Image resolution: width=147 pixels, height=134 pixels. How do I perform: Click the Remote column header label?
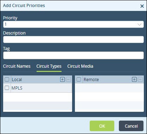click(91, 80)
